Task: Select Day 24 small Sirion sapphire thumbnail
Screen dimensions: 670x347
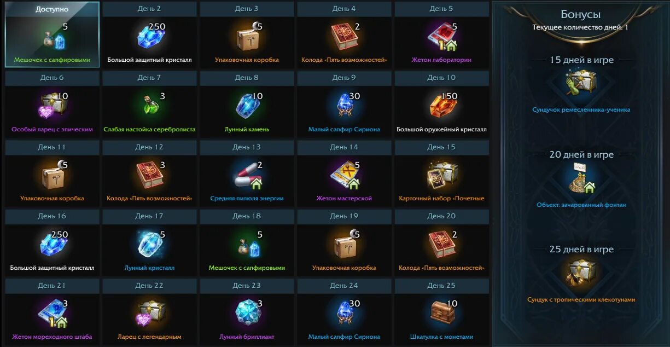Action: point(344,314)
